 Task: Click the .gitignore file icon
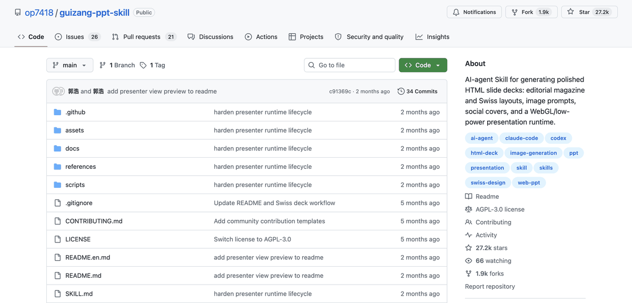coord(57,203)
